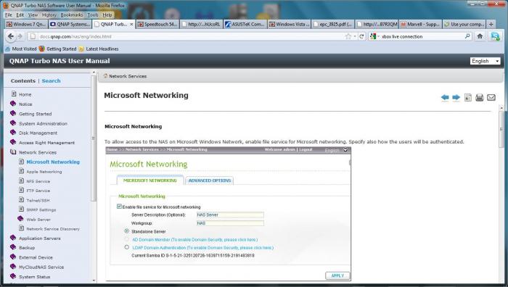Click the search magnifier in search box
Image resolution: width=508 pixels, height=287 pixels.
click(467, 36)
